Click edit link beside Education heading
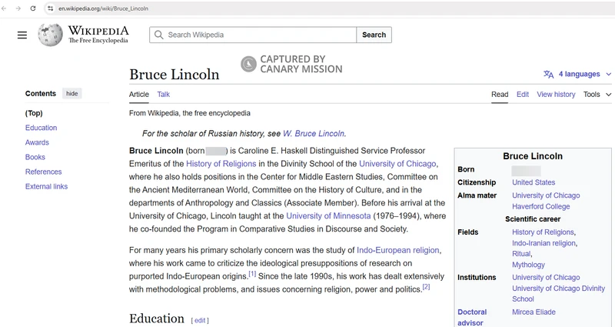The height and width of the screenshot is (327, 615). tap(200, 320)
